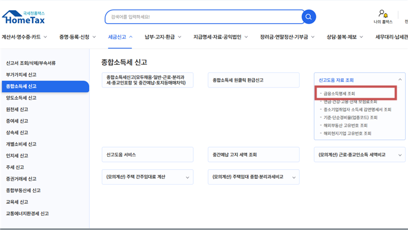Expand (모의계산) 주택임대 종합·분리과세비교 dropdown

pyautogui.click(x=294, y=177)
